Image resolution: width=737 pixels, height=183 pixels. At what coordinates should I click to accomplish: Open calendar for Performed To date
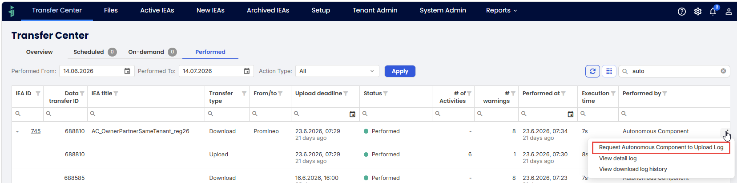247,71
